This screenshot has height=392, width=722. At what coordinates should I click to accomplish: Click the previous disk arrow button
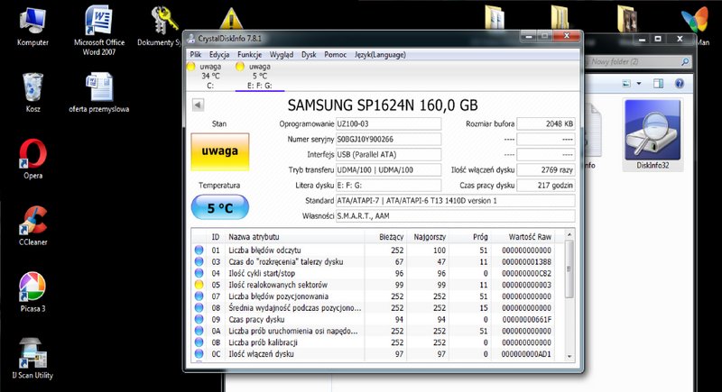click(198, 105)
